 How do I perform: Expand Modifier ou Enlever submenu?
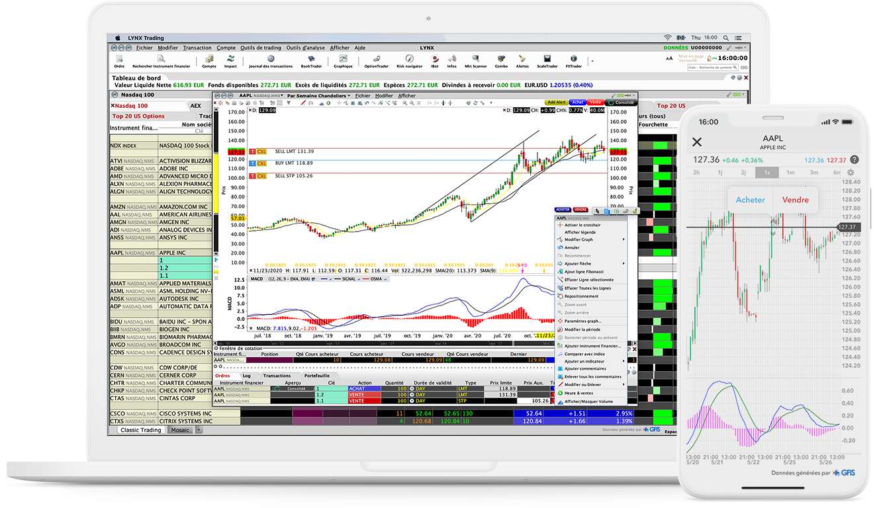coord(592,384)
